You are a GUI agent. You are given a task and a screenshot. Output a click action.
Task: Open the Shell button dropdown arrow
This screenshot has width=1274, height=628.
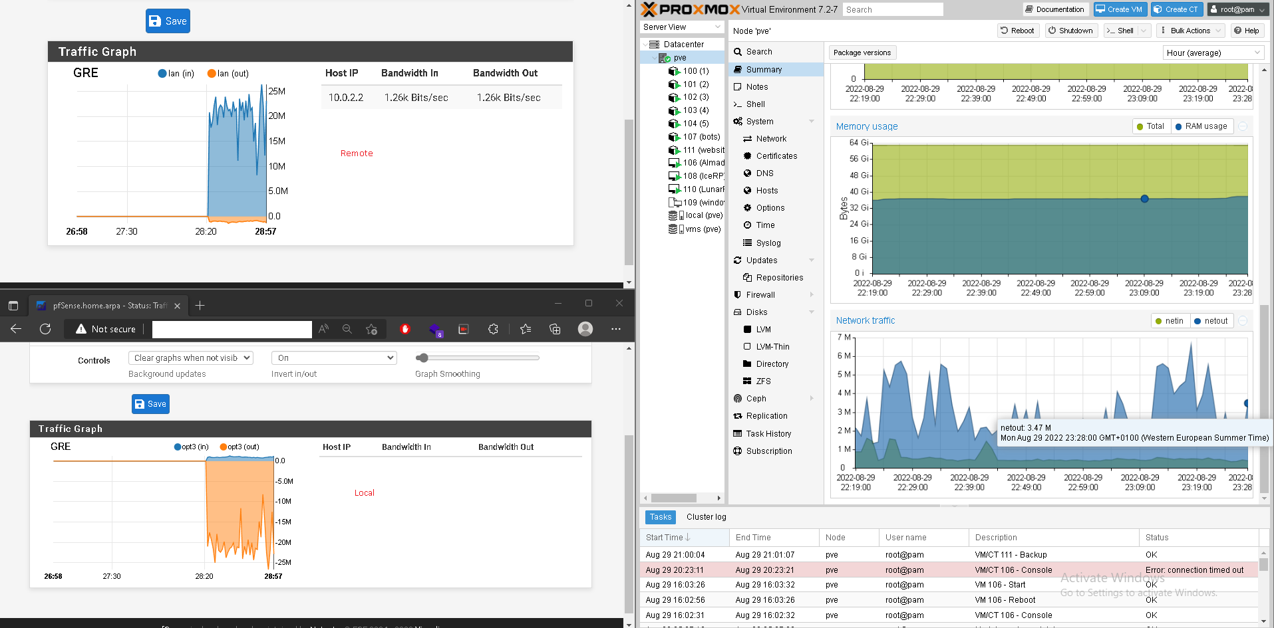[x=1144, y=31]
